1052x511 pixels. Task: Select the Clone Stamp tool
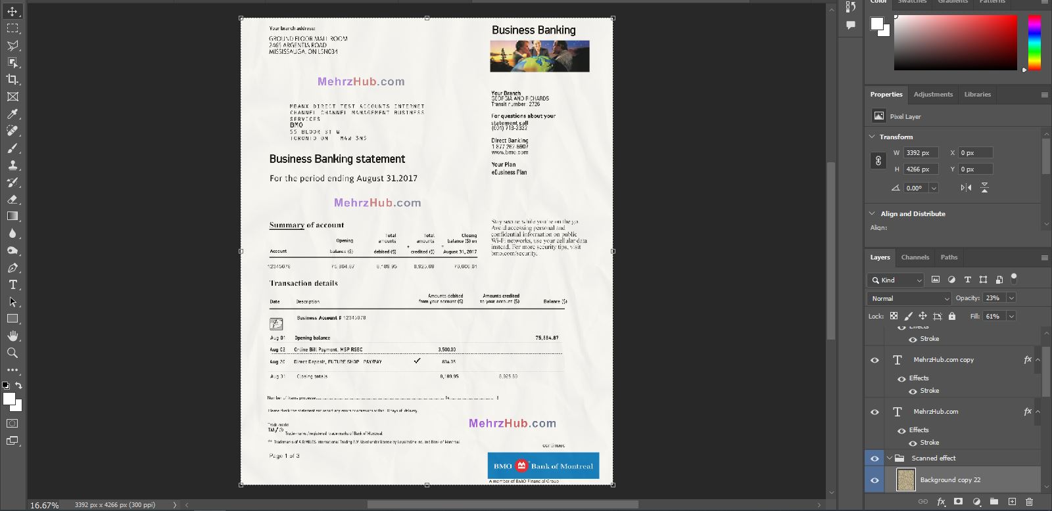click(x=12, y=165)
